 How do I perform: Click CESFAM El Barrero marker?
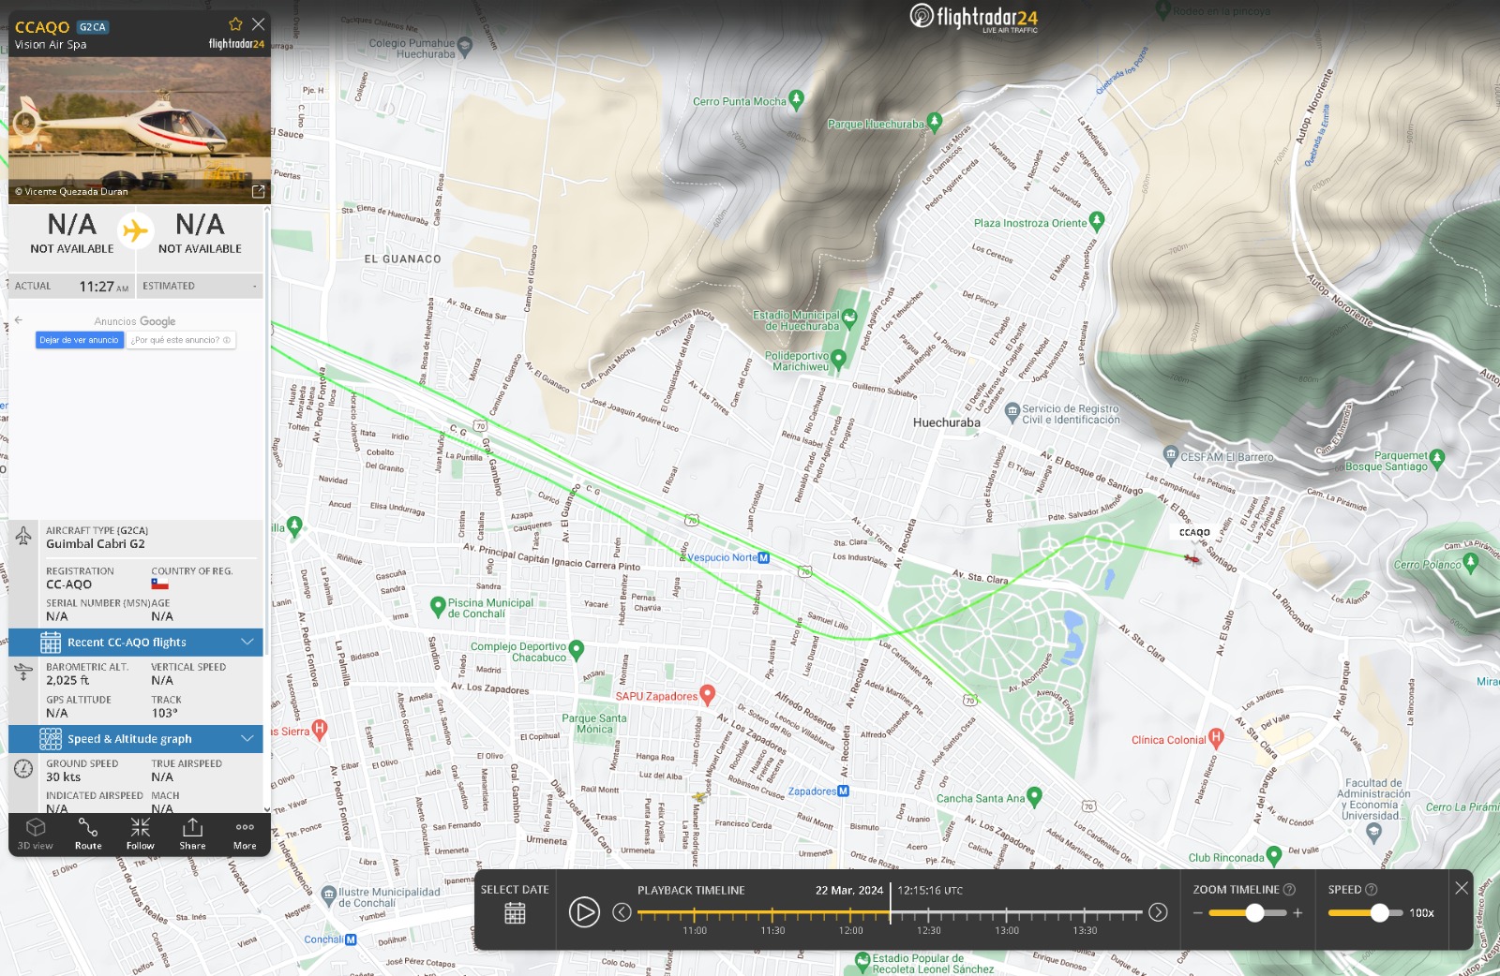(1170, 455)
